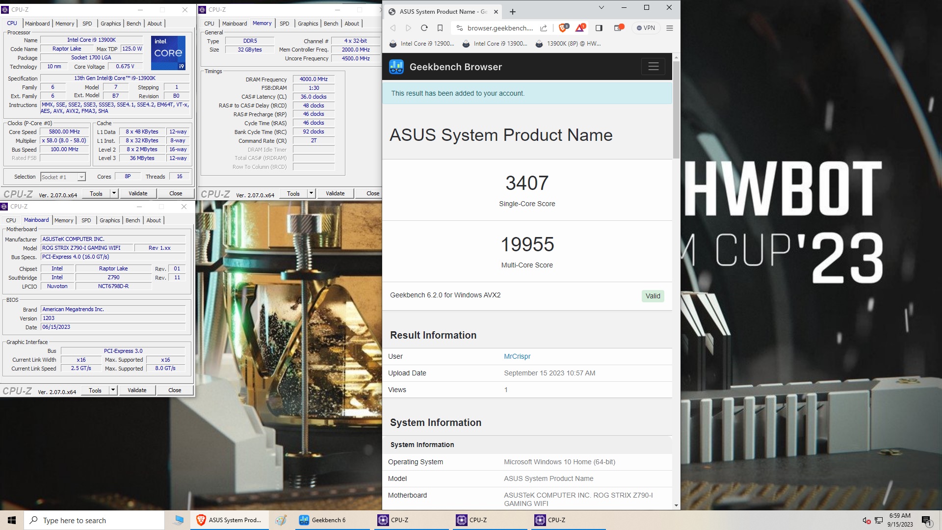Select CPU tab in Mainboard CPU-Z window
The width and height of the screenshot is (942, 530).
tap(11, 220)
